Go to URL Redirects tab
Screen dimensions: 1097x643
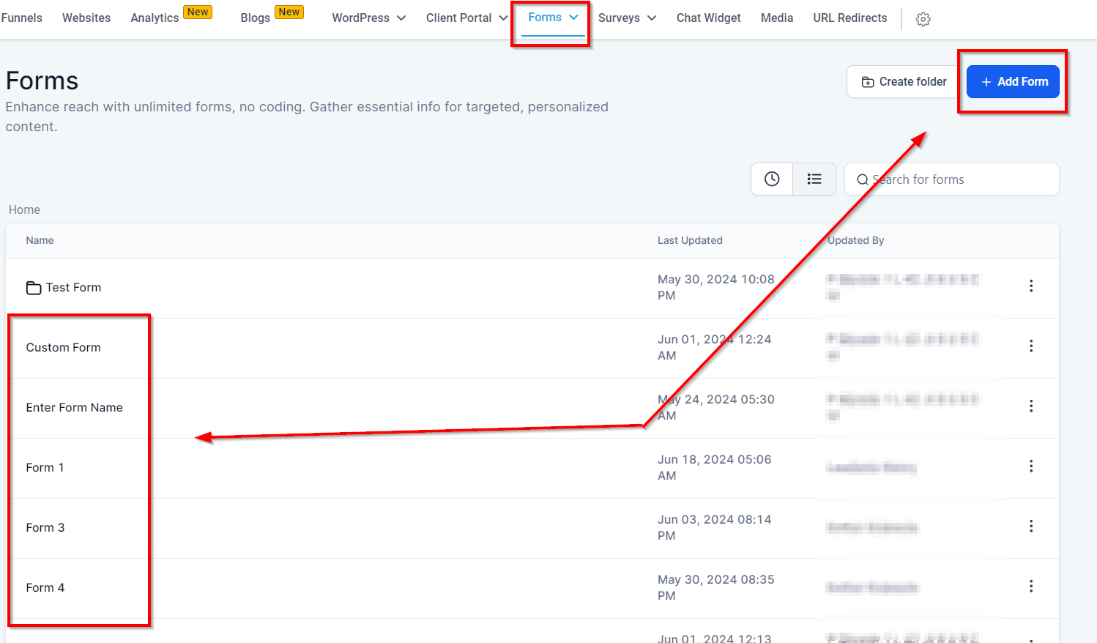(849, 18)
